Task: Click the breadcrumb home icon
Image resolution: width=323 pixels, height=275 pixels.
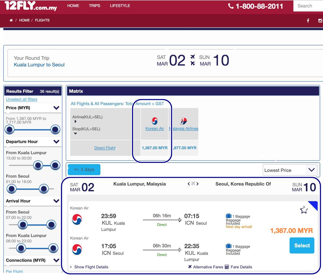Action: [x=11, y=20]
